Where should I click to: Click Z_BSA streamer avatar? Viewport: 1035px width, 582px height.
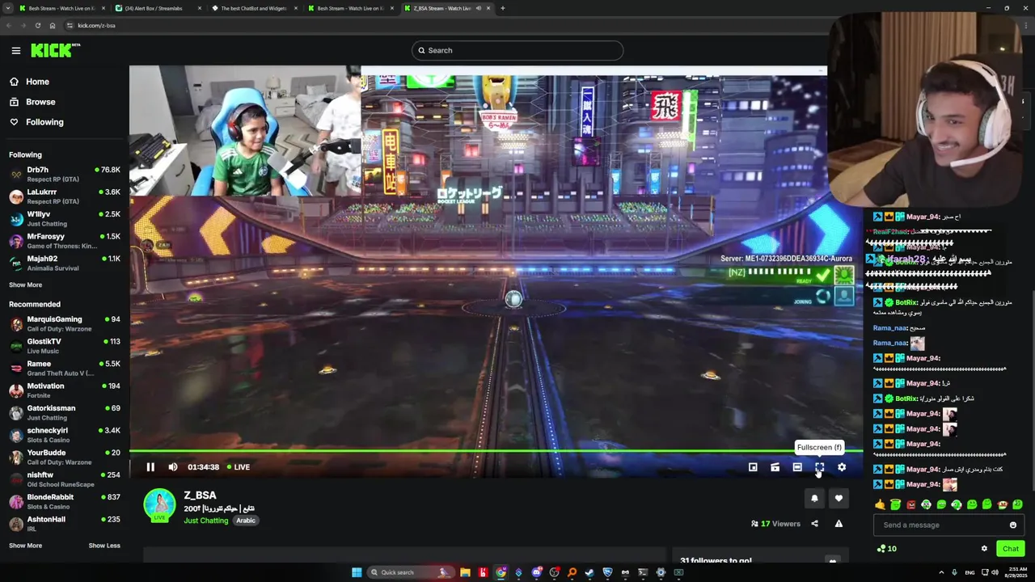[x=159, y=505]
